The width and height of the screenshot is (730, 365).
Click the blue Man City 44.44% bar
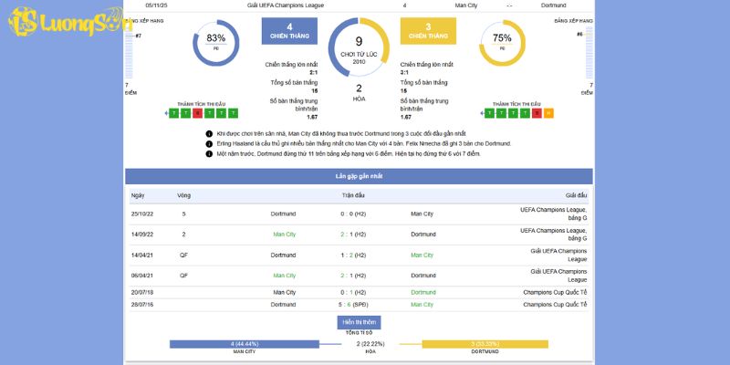pos(244,344)
